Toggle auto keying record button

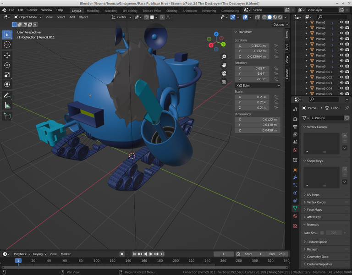pos(122,254)
